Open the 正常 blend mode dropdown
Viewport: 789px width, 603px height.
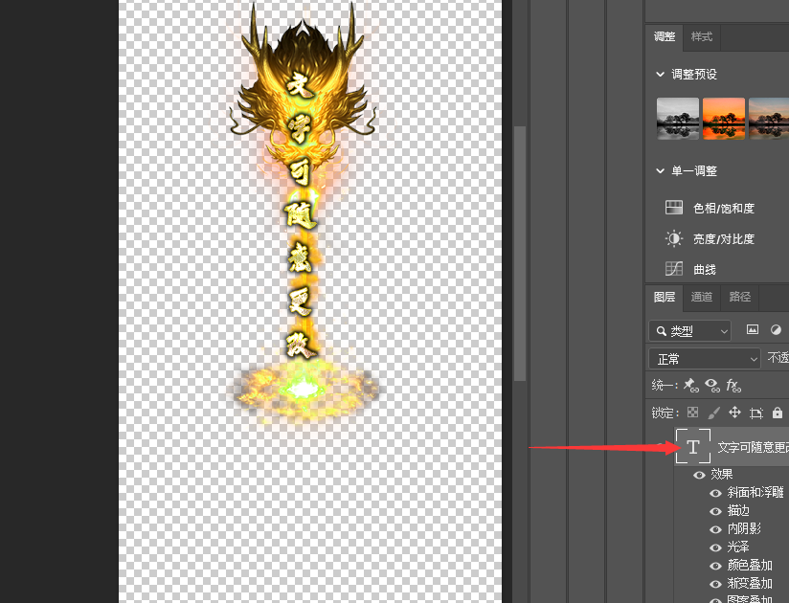pos(705,359)
